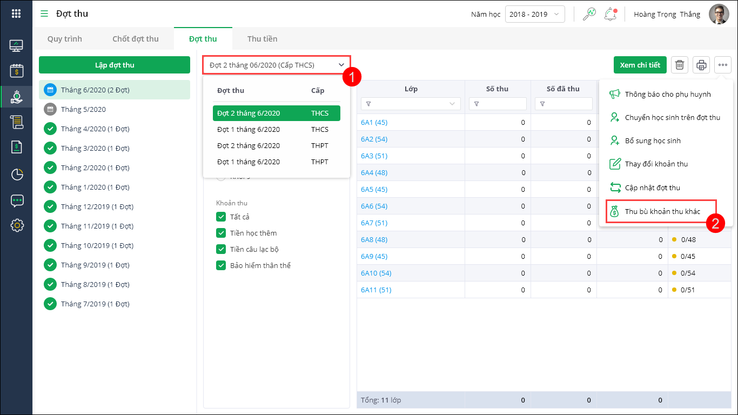
Task: Switch to the Thu tiền tab
Action: (262, 39)
